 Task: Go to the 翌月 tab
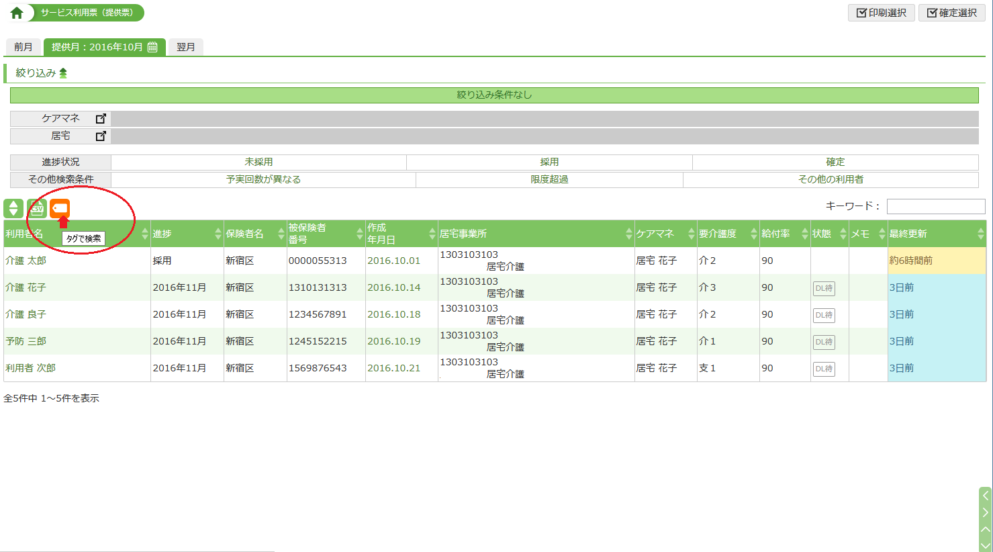point(186,47)
